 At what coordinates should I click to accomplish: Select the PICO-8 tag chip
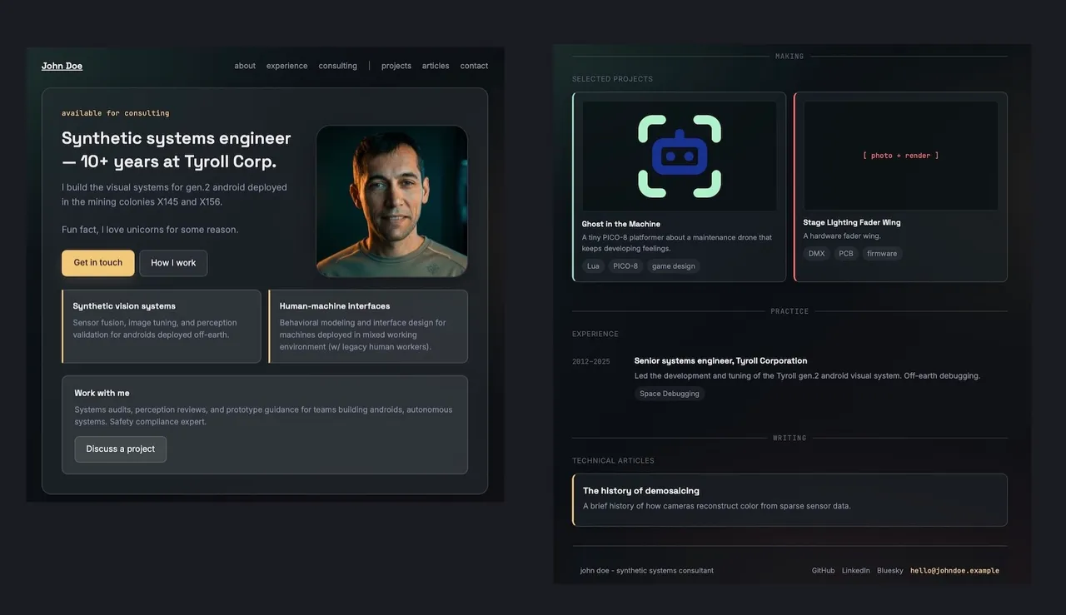point(625,266)
